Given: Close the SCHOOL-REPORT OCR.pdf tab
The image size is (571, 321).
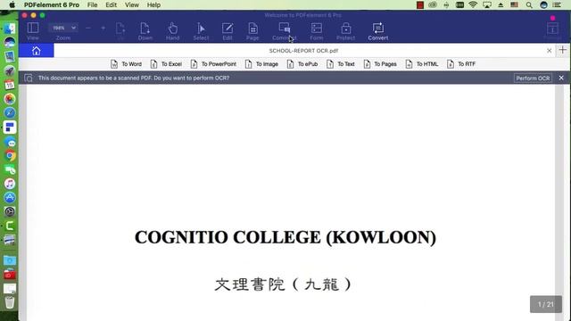Looking at the screenshot, I should pyautogui.click(x=550, y=51).
